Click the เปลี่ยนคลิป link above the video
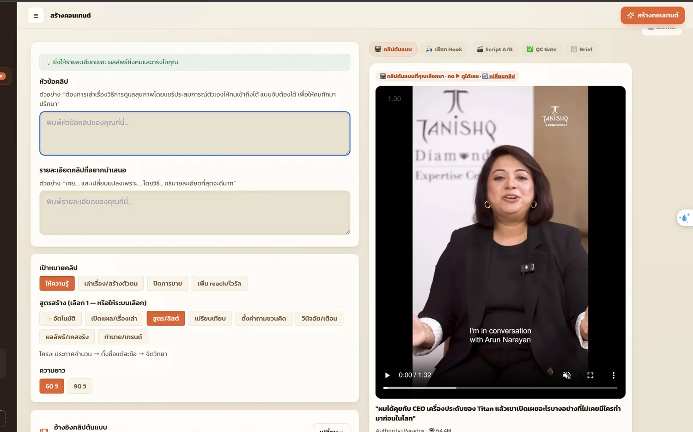Viewport: 693px width, 432px height. [498, 76]
